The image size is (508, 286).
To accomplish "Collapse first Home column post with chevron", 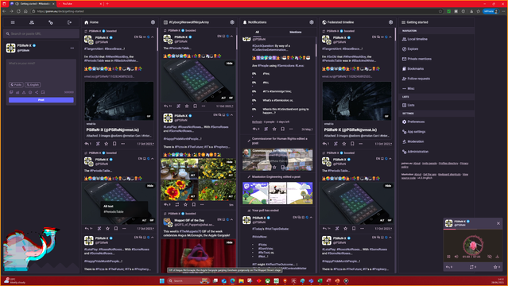I will 153,37.
